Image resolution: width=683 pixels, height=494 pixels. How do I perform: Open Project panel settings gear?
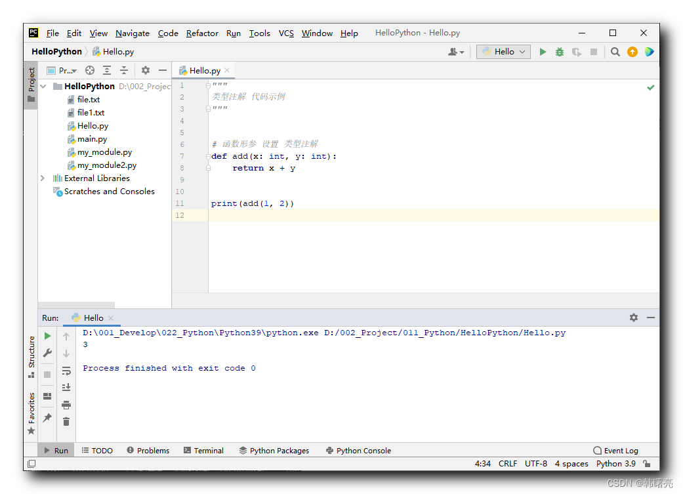coord(146,70)
